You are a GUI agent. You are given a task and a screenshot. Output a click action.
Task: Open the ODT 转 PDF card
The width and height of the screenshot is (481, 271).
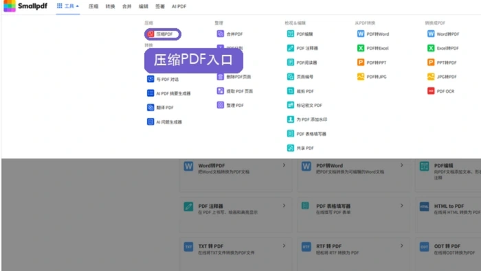point(448,254)
